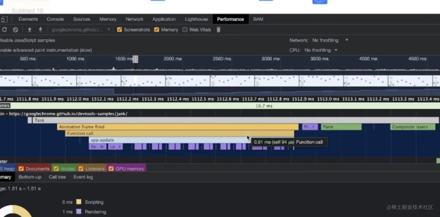Open the Call tree tab
This screenshot has width=440, height=217.
pyautogui.click(x=57, y=177)
